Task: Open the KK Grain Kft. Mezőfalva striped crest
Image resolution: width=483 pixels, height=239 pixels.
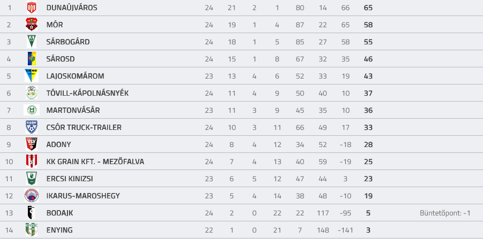Action: point(32,161)
